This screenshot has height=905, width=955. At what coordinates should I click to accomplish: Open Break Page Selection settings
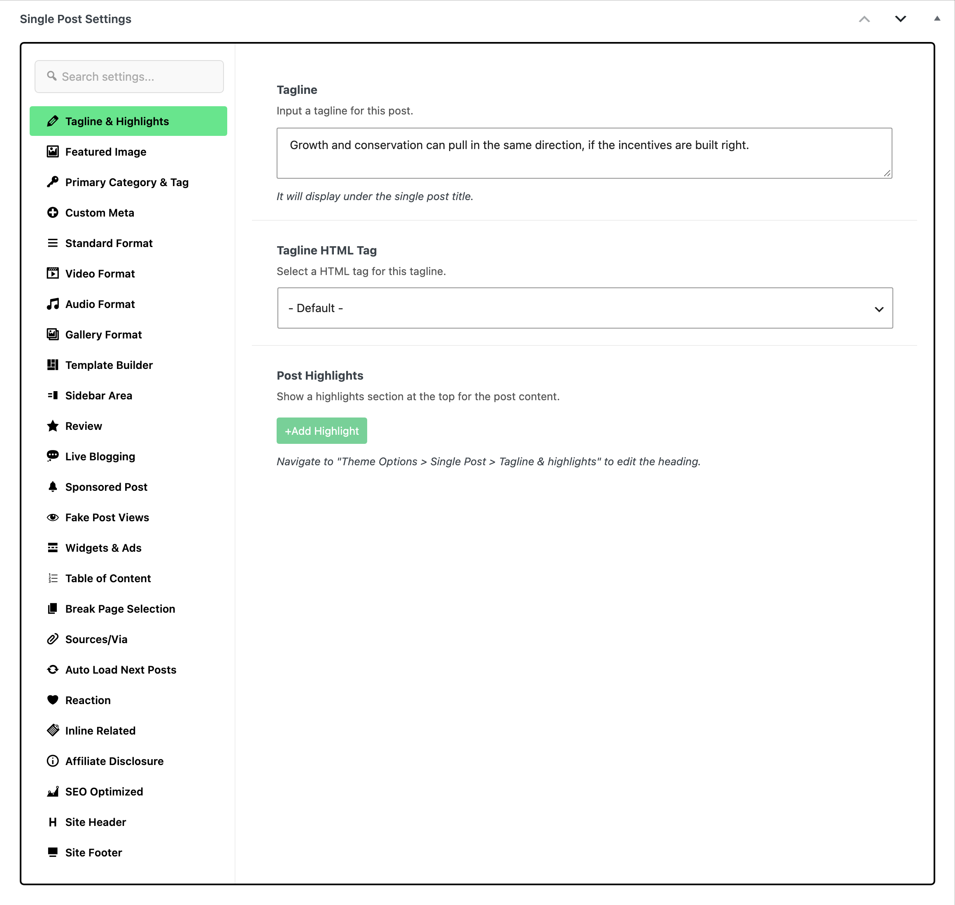point(128,609)
